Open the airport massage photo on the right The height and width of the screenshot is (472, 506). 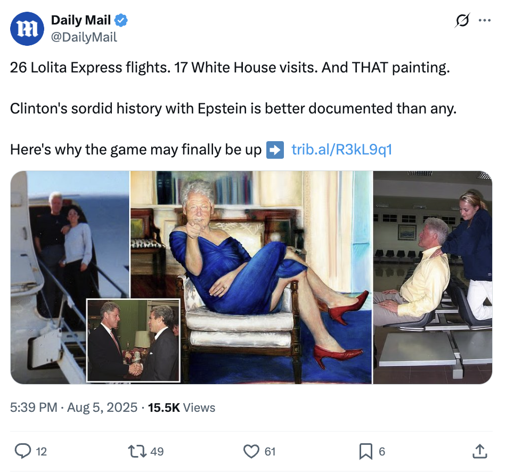[x=432, y=277]
